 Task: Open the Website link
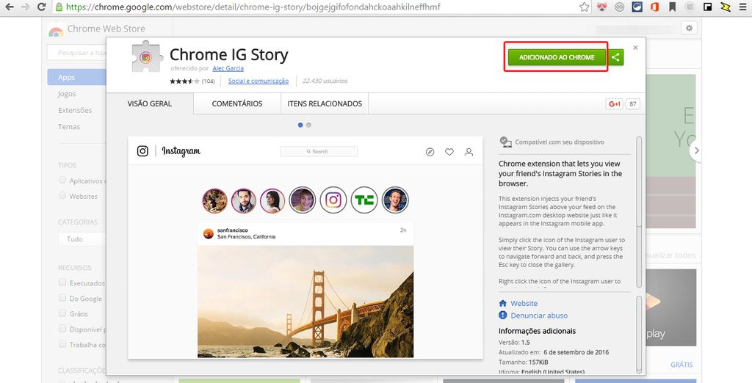tap(524, 304)
